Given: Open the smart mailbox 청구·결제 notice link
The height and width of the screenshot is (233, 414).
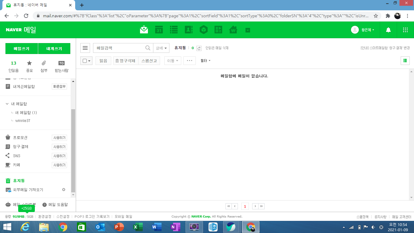Looking at the screenshot, I should (x=385, y=48).
